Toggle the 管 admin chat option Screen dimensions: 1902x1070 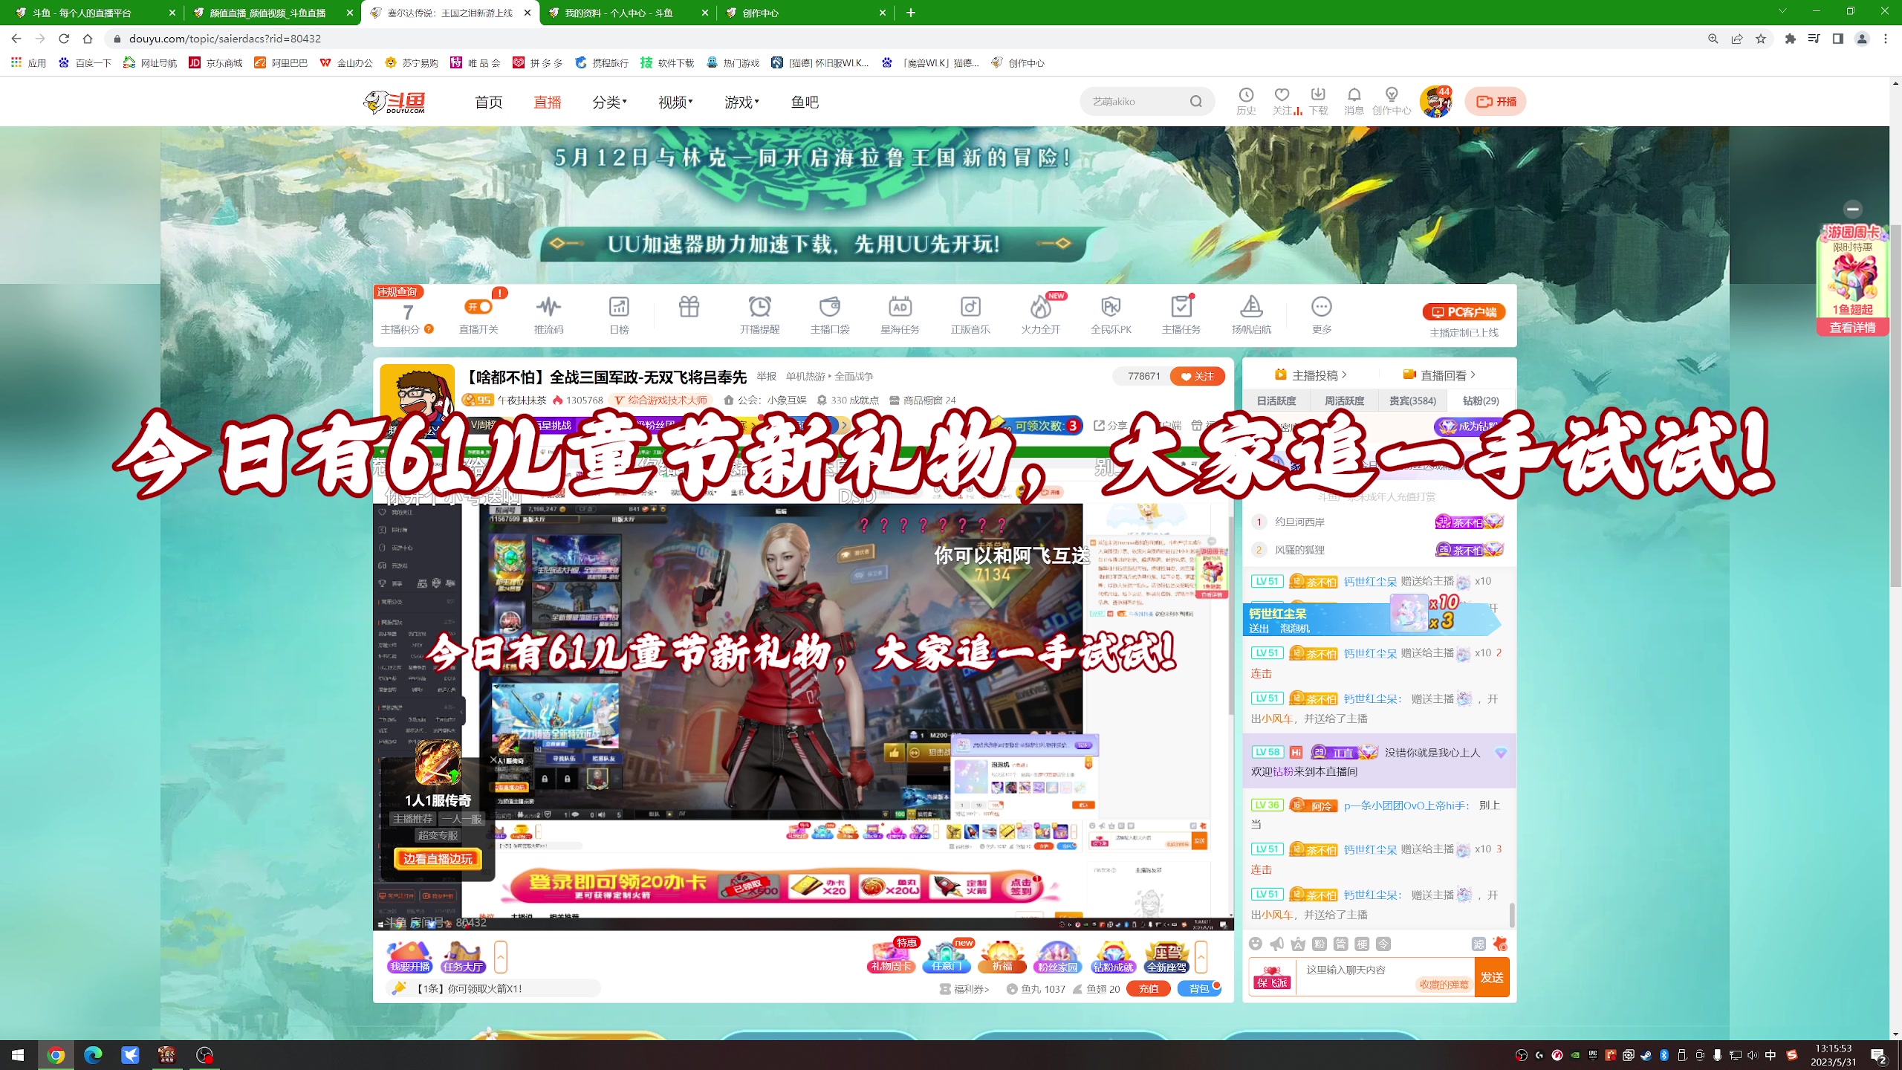pos(1340,944)
